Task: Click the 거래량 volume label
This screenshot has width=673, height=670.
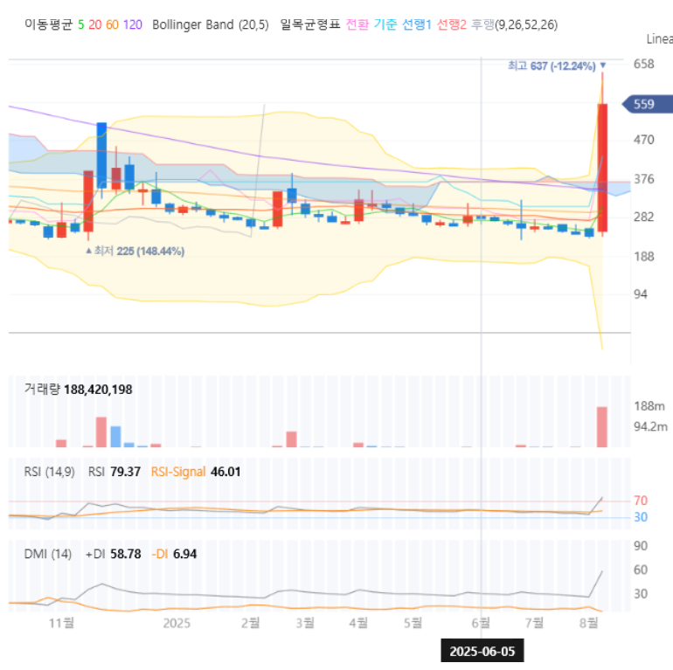Action: (42, 389)
